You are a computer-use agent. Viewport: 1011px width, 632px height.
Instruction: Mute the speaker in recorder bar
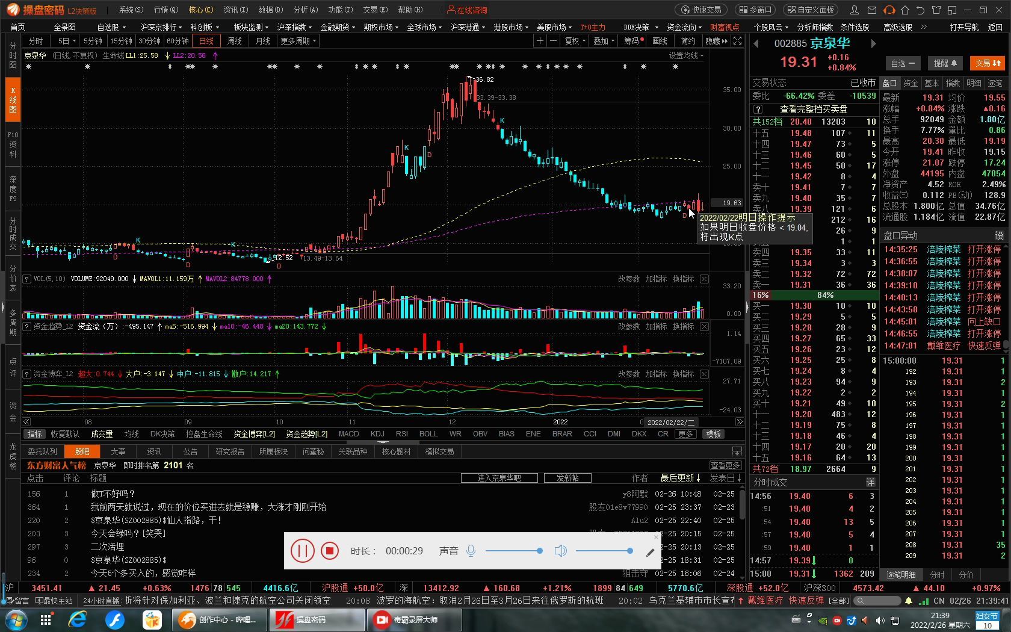tap(560, 551)
